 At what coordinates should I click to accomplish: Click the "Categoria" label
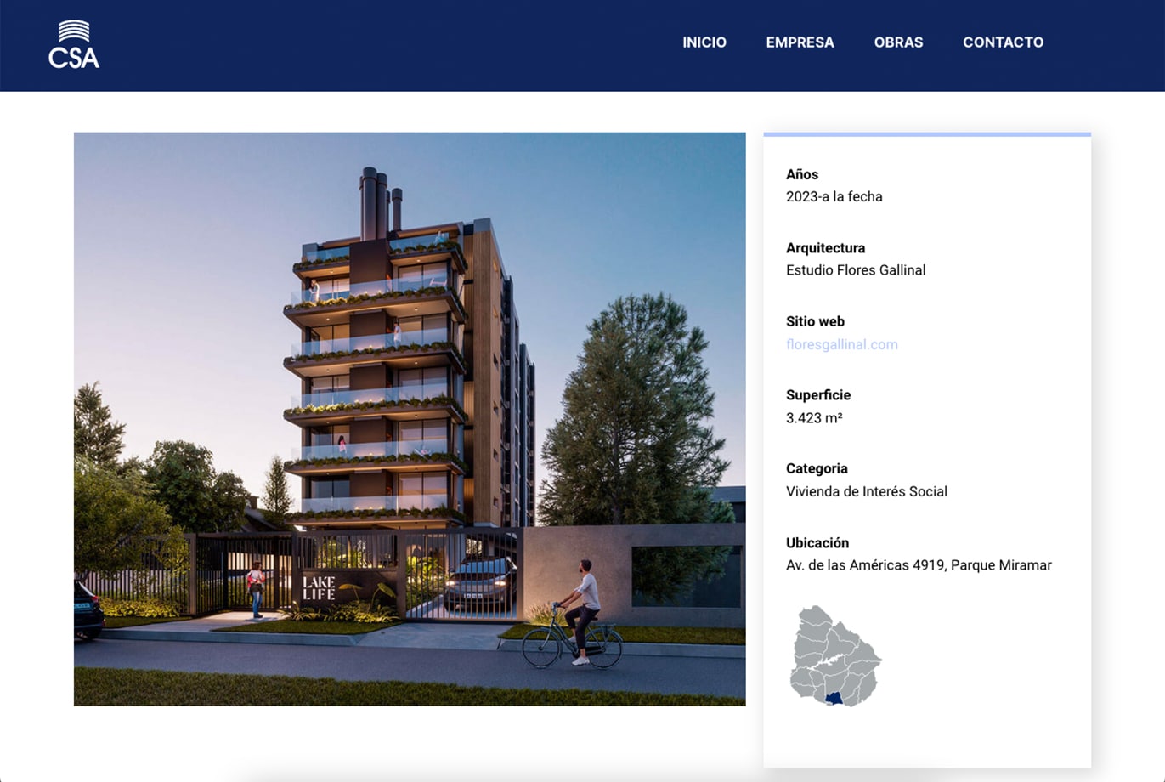coord(817,468)
